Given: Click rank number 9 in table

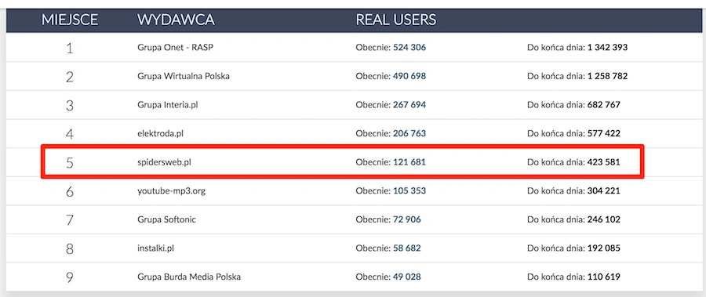Looking at the screenshot, I should click(70, 277).
